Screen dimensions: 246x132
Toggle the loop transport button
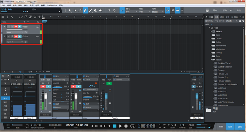133,126
